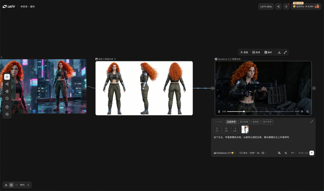Mute the video player volume

(x=302, y=112)
